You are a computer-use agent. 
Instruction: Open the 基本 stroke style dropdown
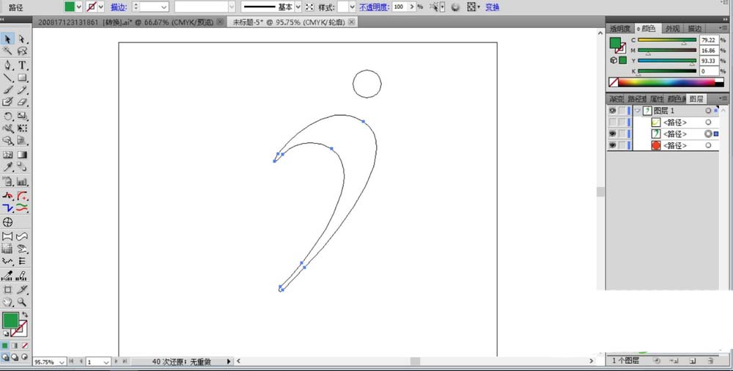(298, 7)
